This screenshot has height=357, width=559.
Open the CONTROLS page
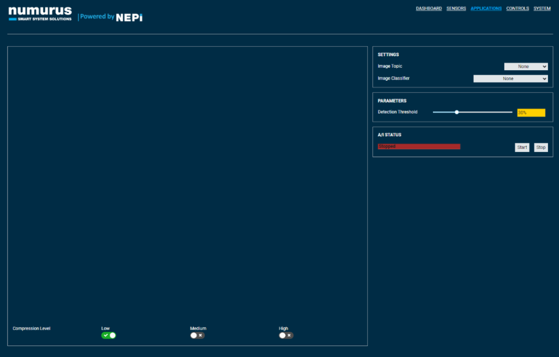tap(518, 8)
